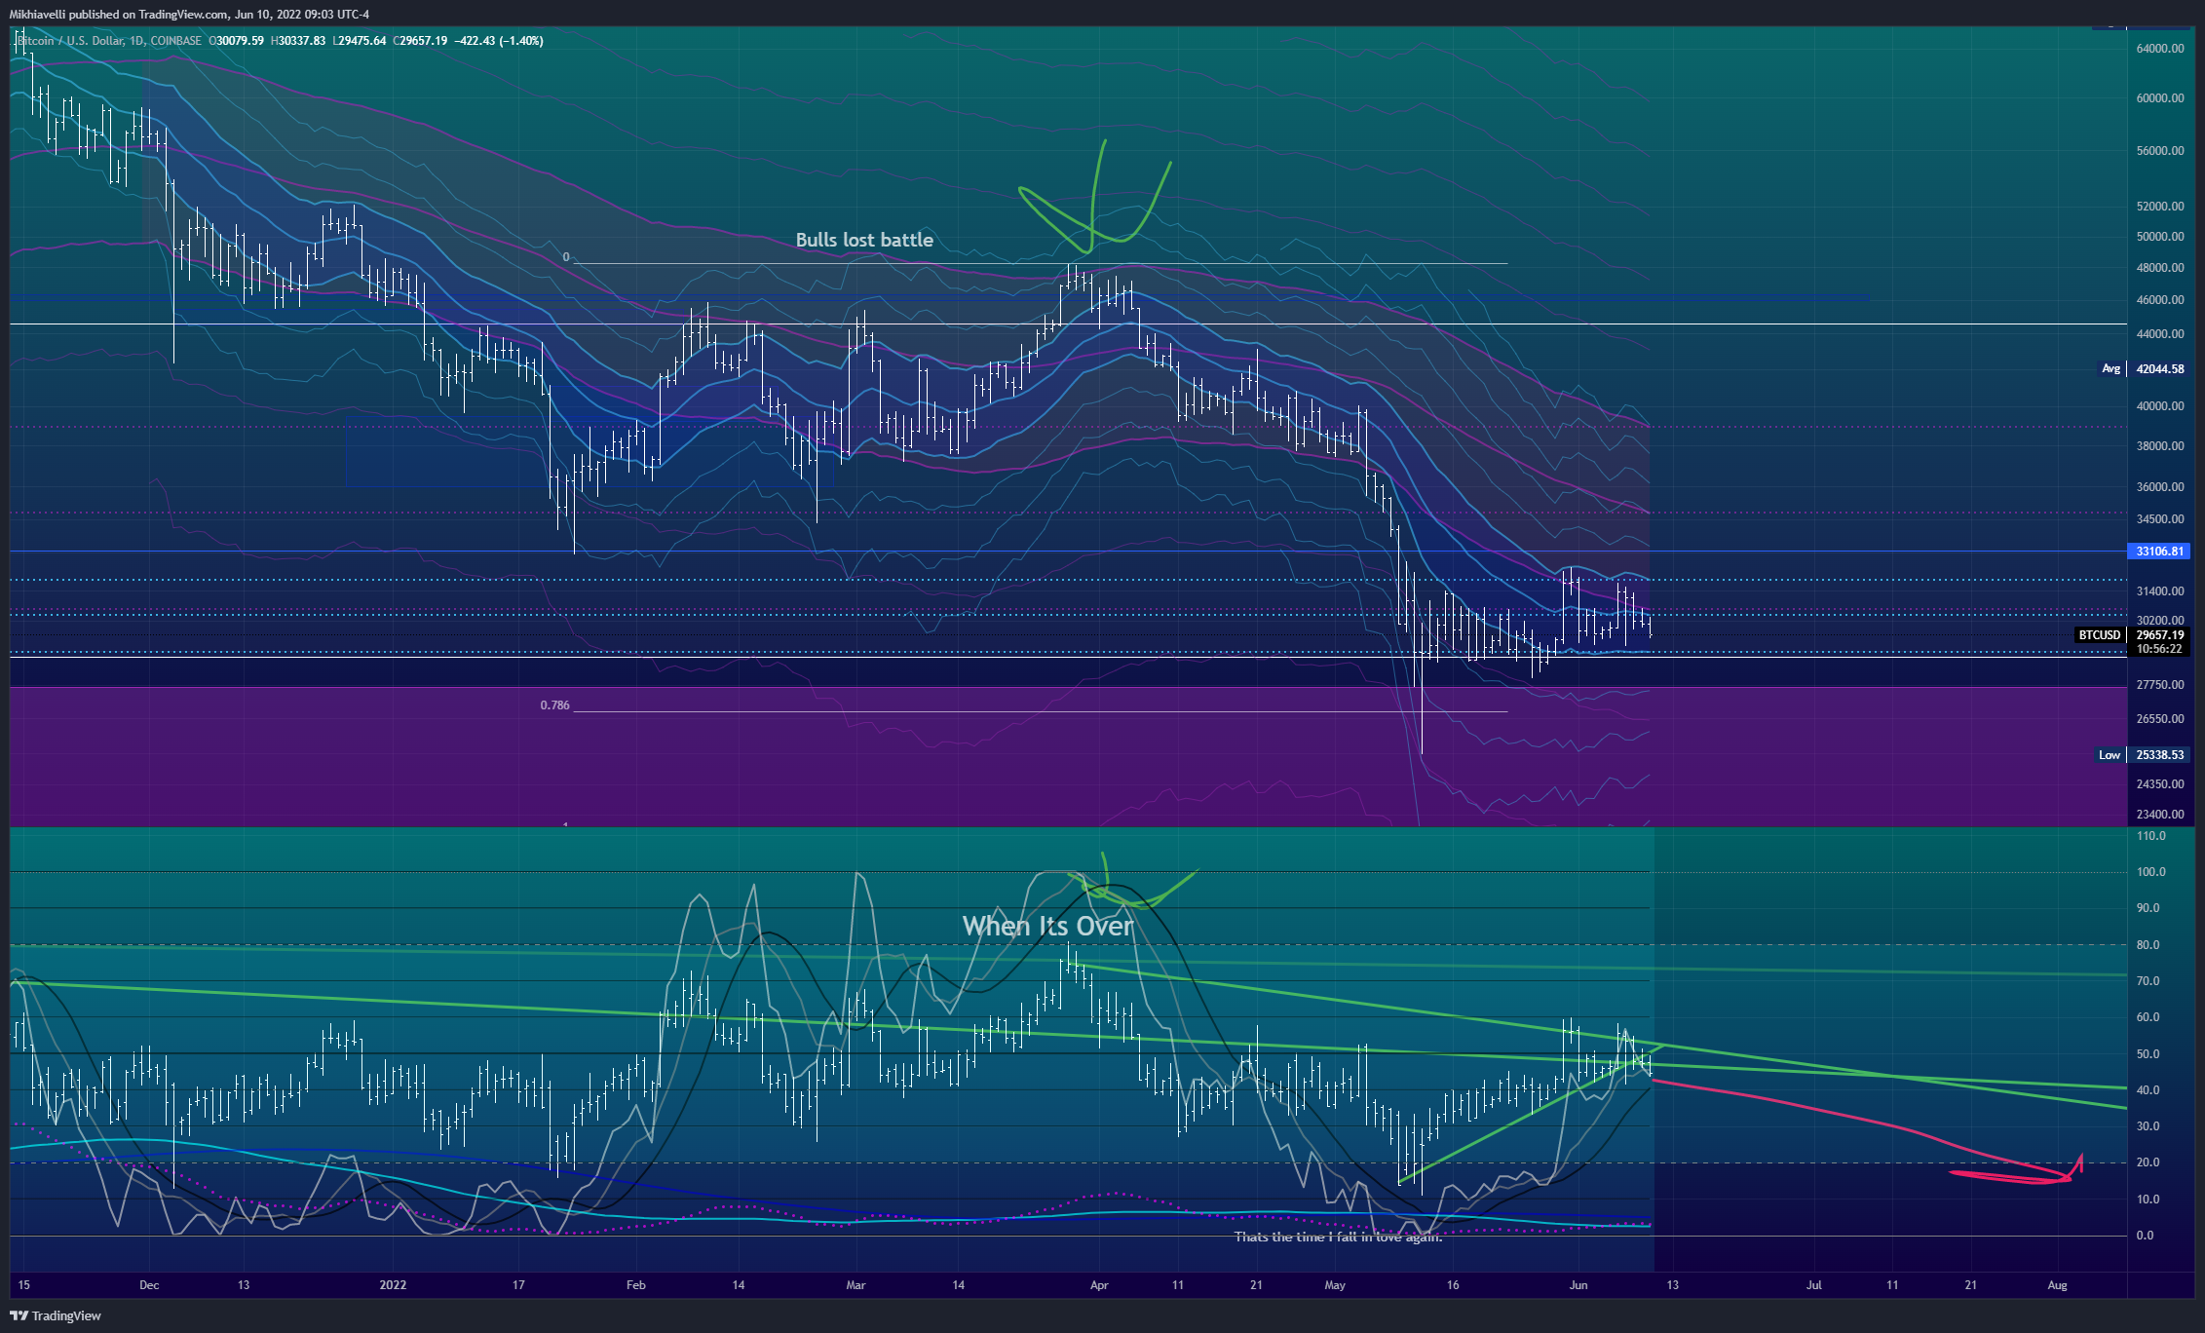Image resolution: width=2205 pixels, height=1333 pixels.
Task: Click the 17 date label in January
Action: click(518, 1285)
